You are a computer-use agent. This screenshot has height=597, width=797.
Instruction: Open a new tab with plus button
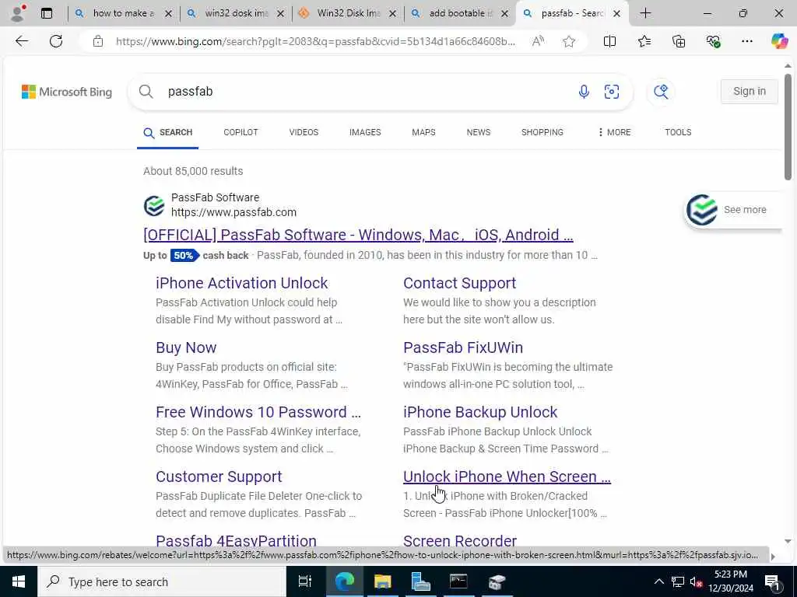pyautogui.click(x=645, y=14)
